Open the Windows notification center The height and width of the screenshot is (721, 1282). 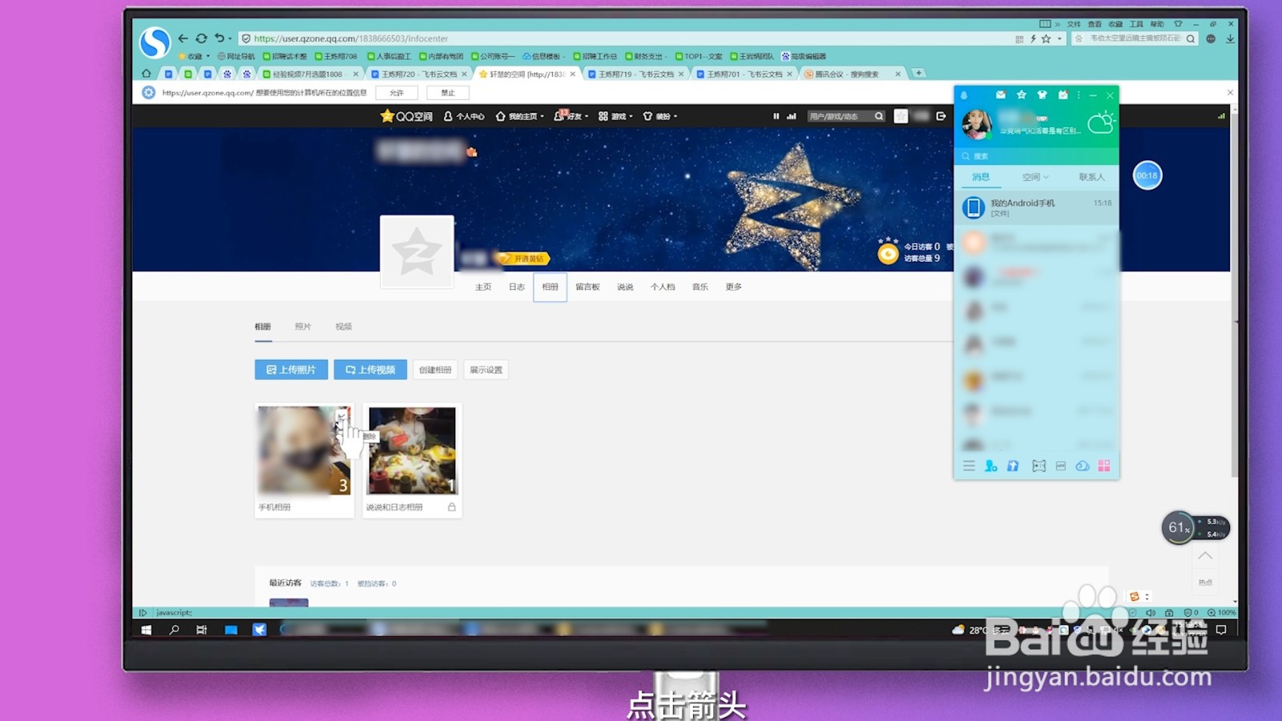[x=1221, y=630]
